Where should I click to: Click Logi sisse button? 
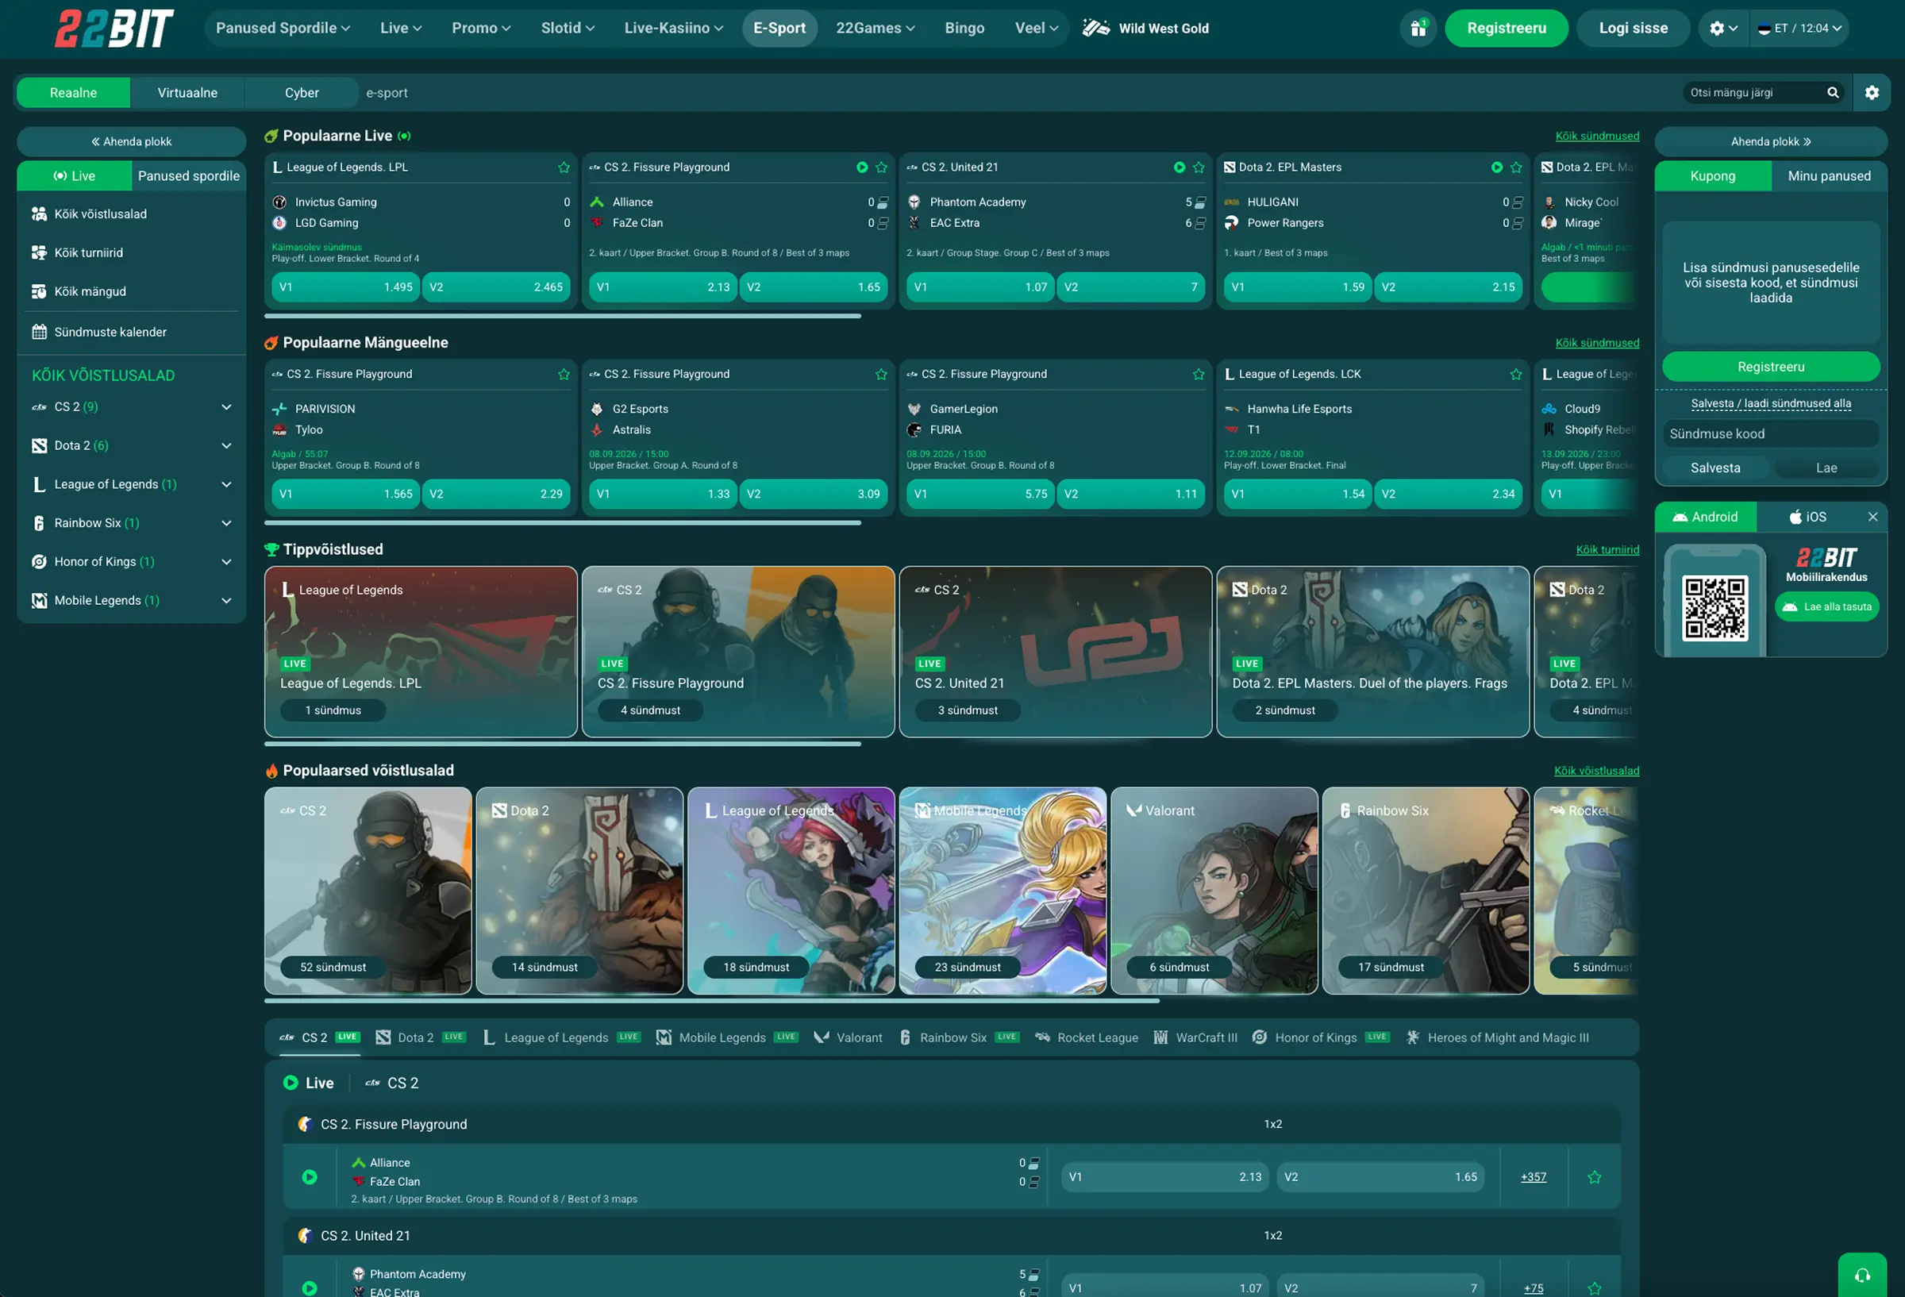tap(1633, 29)
